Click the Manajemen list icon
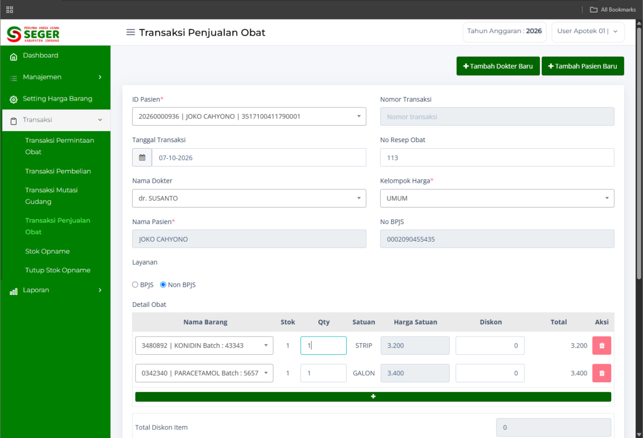Viewport: 643px width, 438px height. (x=14, y=78)
